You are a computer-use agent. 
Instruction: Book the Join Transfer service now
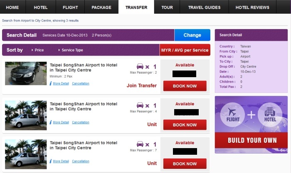(x=185, y=86)
